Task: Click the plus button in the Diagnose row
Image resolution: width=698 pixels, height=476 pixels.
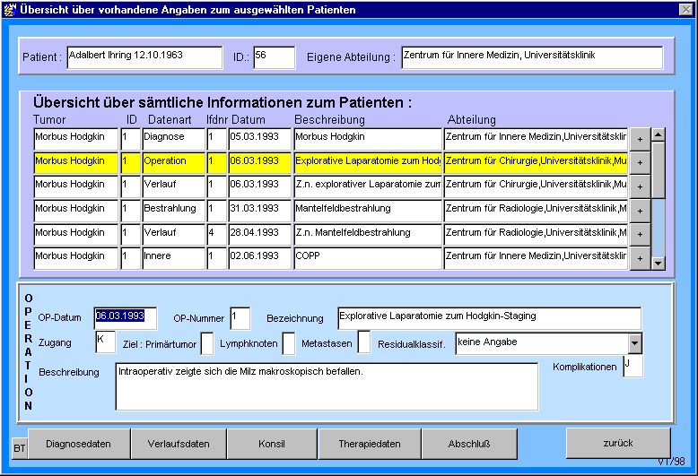Action: pyautogui.click(x=639, y=138)
